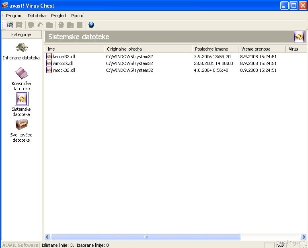
Task: Select the chest Sve kovčeg datoteke category
Action: coord(21,130)
